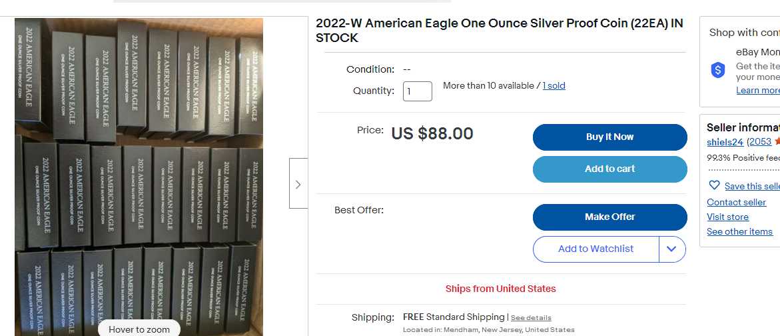The image size is (780, 336).
Task: Click the seller feedback score 2053
Action: click(x=759, y=141)
